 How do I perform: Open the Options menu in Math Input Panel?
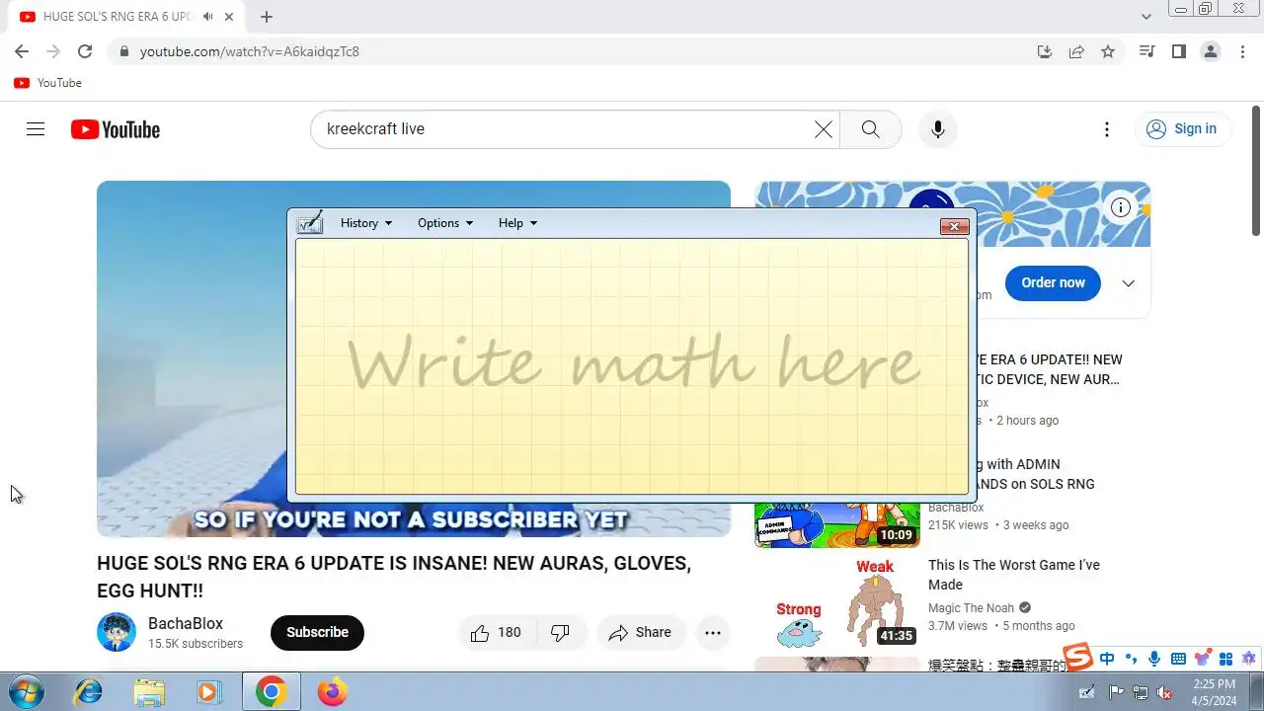445,223
